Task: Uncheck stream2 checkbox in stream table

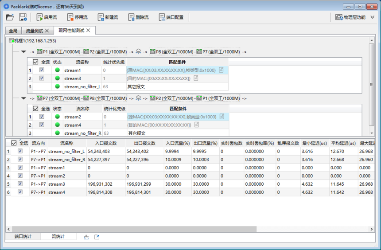Action: click(42, 117)
